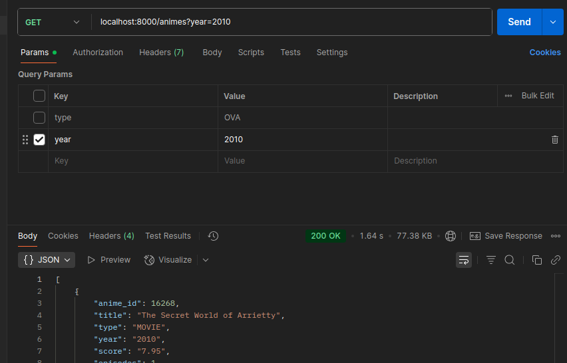Open the Scripts tab
Viewport: 567px width, 363px height.
[251, 53]
